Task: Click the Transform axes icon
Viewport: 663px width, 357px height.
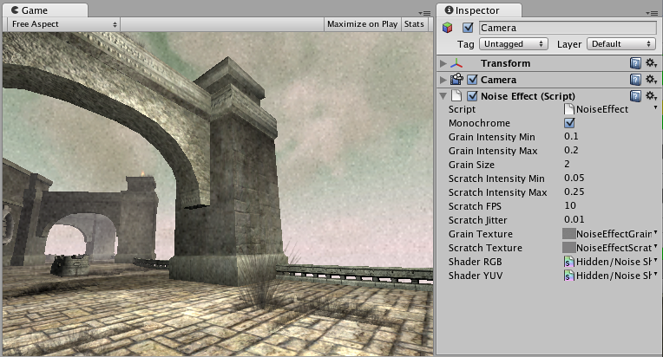Action: tap(456, 63)
